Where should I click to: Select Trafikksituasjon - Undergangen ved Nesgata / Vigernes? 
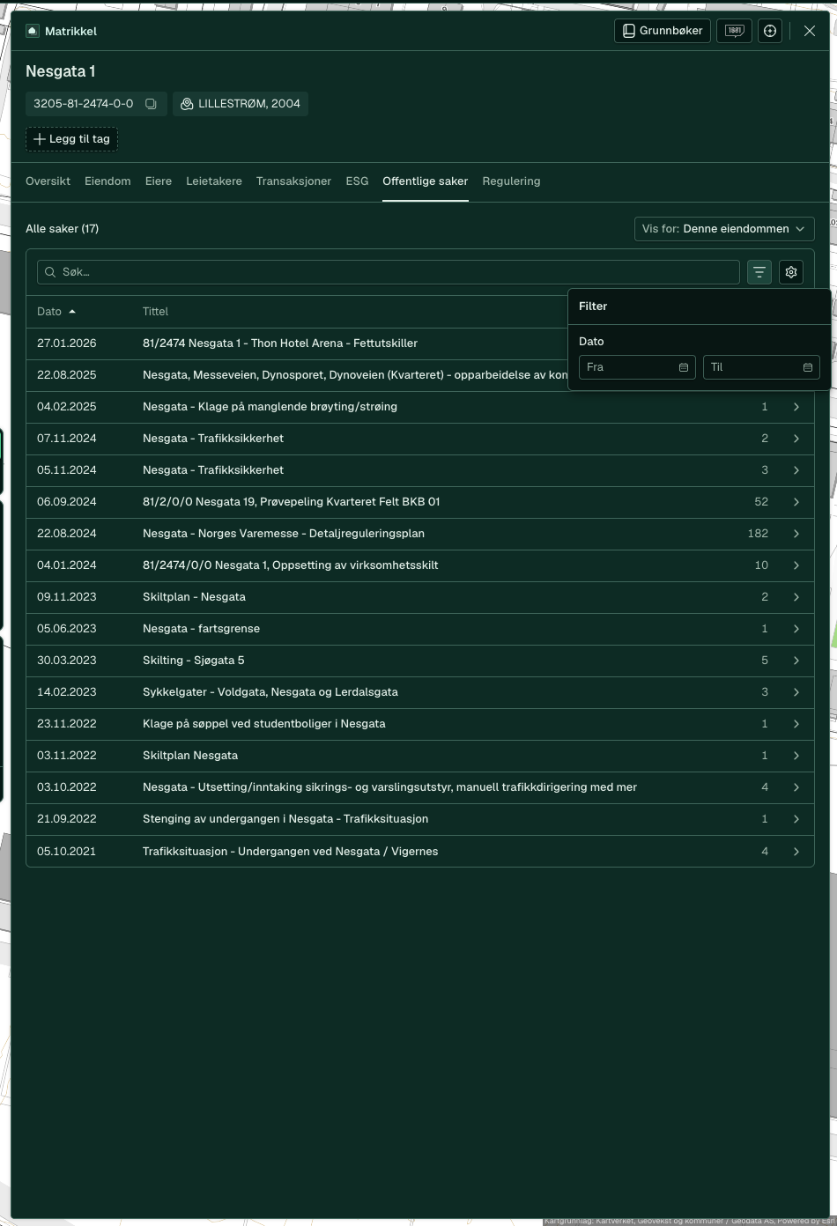(x=291, y=852)
